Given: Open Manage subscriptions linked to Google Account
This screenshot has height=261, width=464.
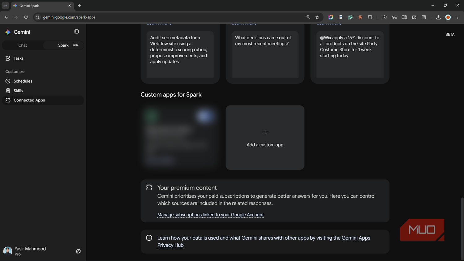Looking at the screenshot, I should point(210,215).
